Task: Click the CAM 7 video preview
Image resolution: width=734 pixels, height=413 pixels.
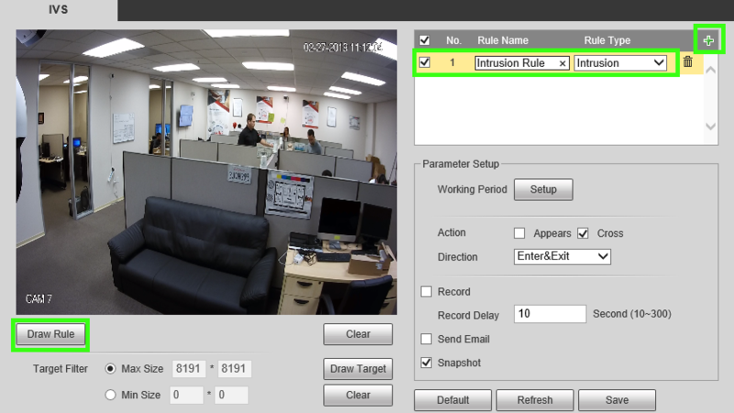Action: pos(206,172)
